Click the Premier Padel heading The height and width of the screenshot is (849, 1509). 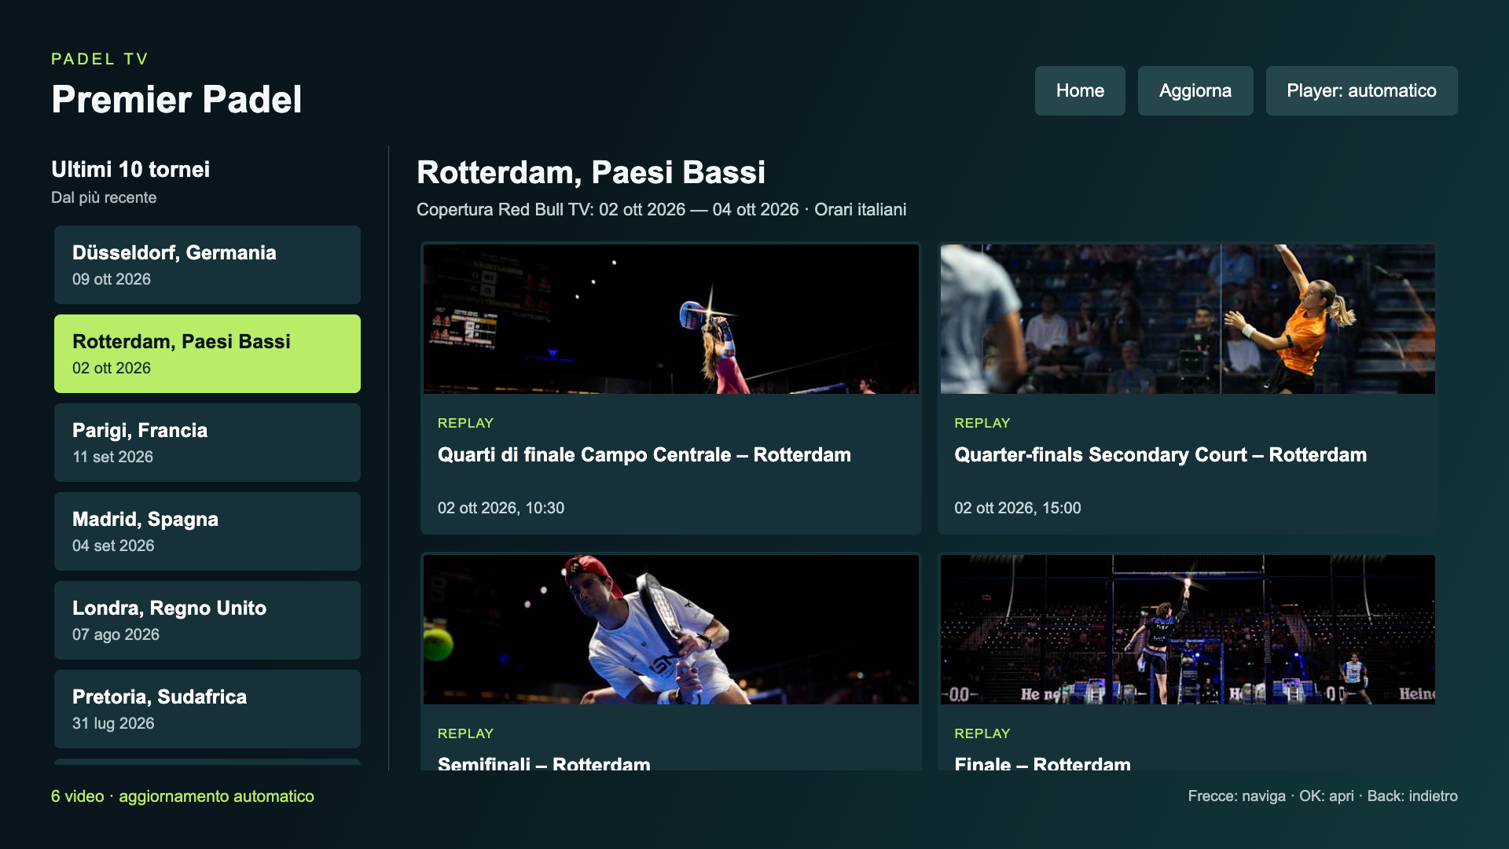(177, 100)
